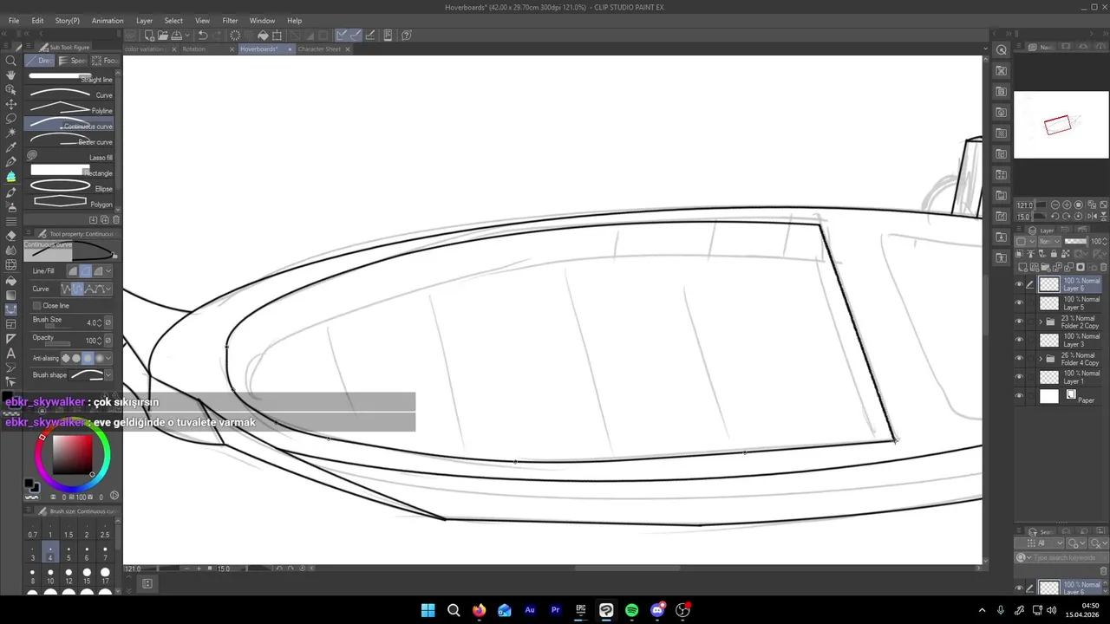Select the Polygon sub tool

click(x=71, y=203)
